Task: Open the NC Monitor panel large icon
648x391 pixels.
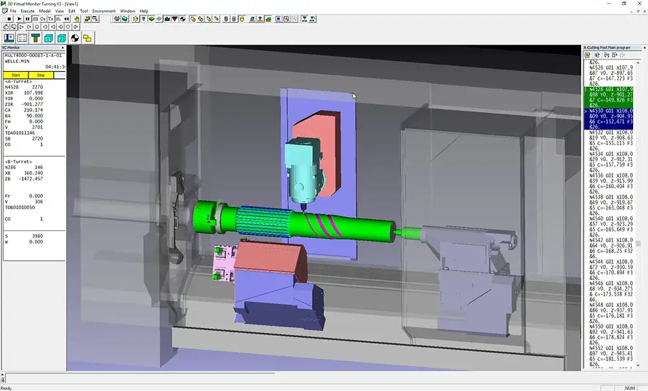Action: [9, 38]
